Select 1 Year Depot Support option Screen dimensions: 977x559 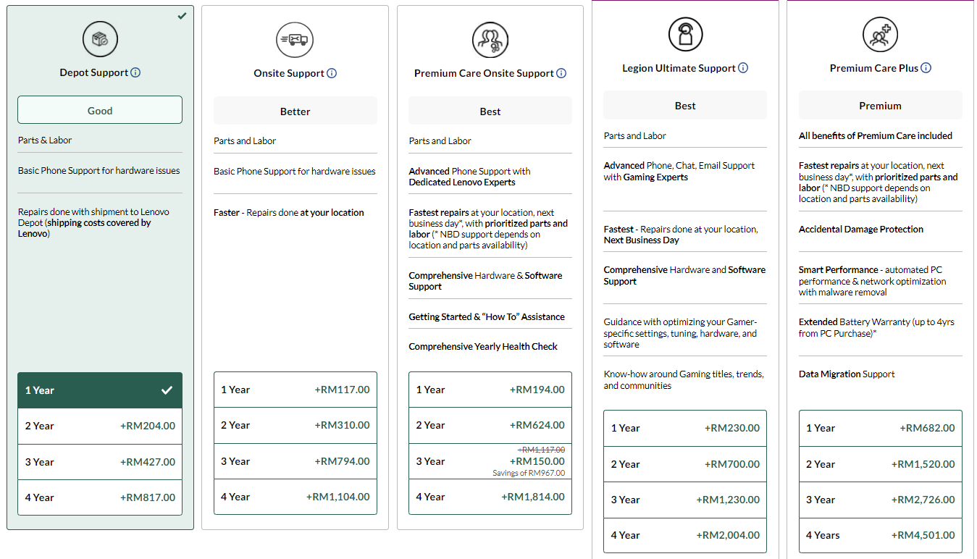coord(100,390)
